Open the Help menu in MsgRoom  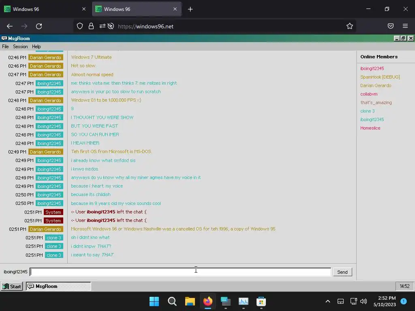36,47
